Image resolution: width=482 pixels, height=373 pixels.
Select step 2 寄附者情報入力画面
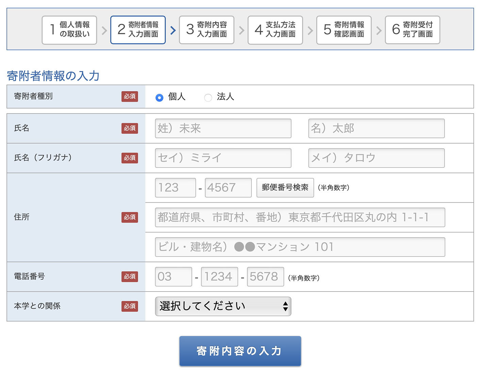point(138,30)
